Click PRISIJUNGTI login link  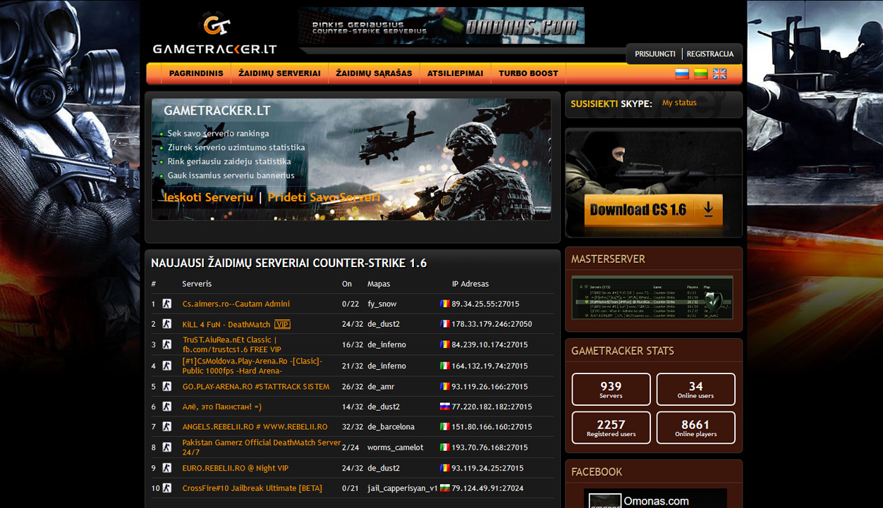[655, 54]
